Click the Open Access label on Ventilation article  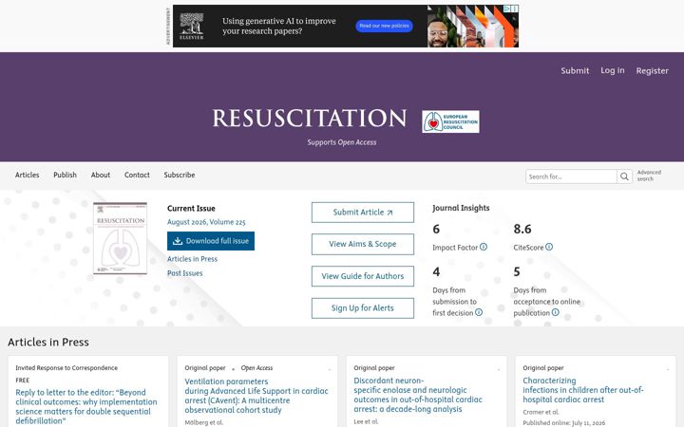click(256, 368)
